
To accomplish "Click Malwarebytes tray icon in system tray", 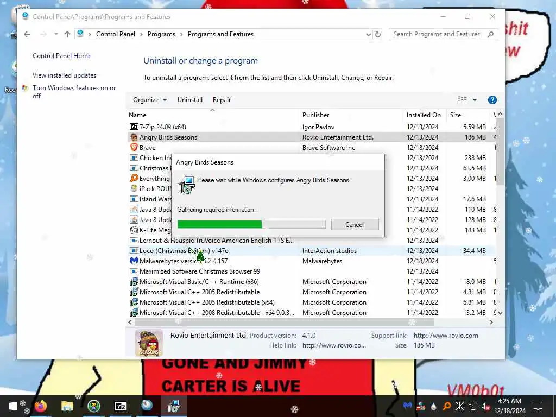I will point(407,406).
